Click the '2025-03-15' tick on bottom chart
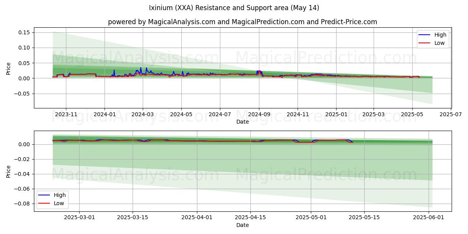Image resolution: width=468 pixels, height=234 pixels. 133,218
